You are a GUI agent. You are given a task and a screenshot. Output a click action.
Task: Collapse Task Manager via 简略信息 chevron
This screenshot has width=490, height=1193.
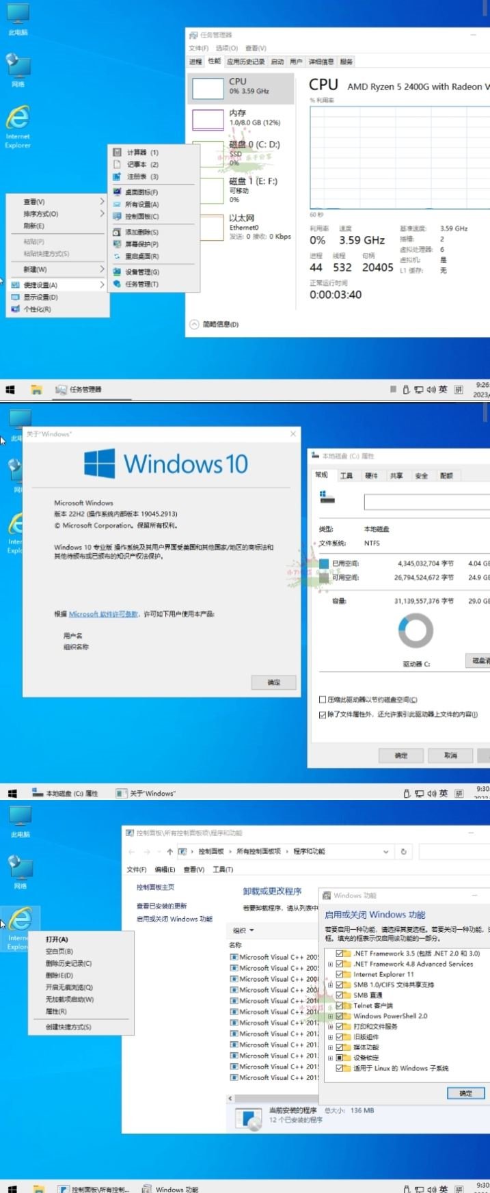point(194,325)
